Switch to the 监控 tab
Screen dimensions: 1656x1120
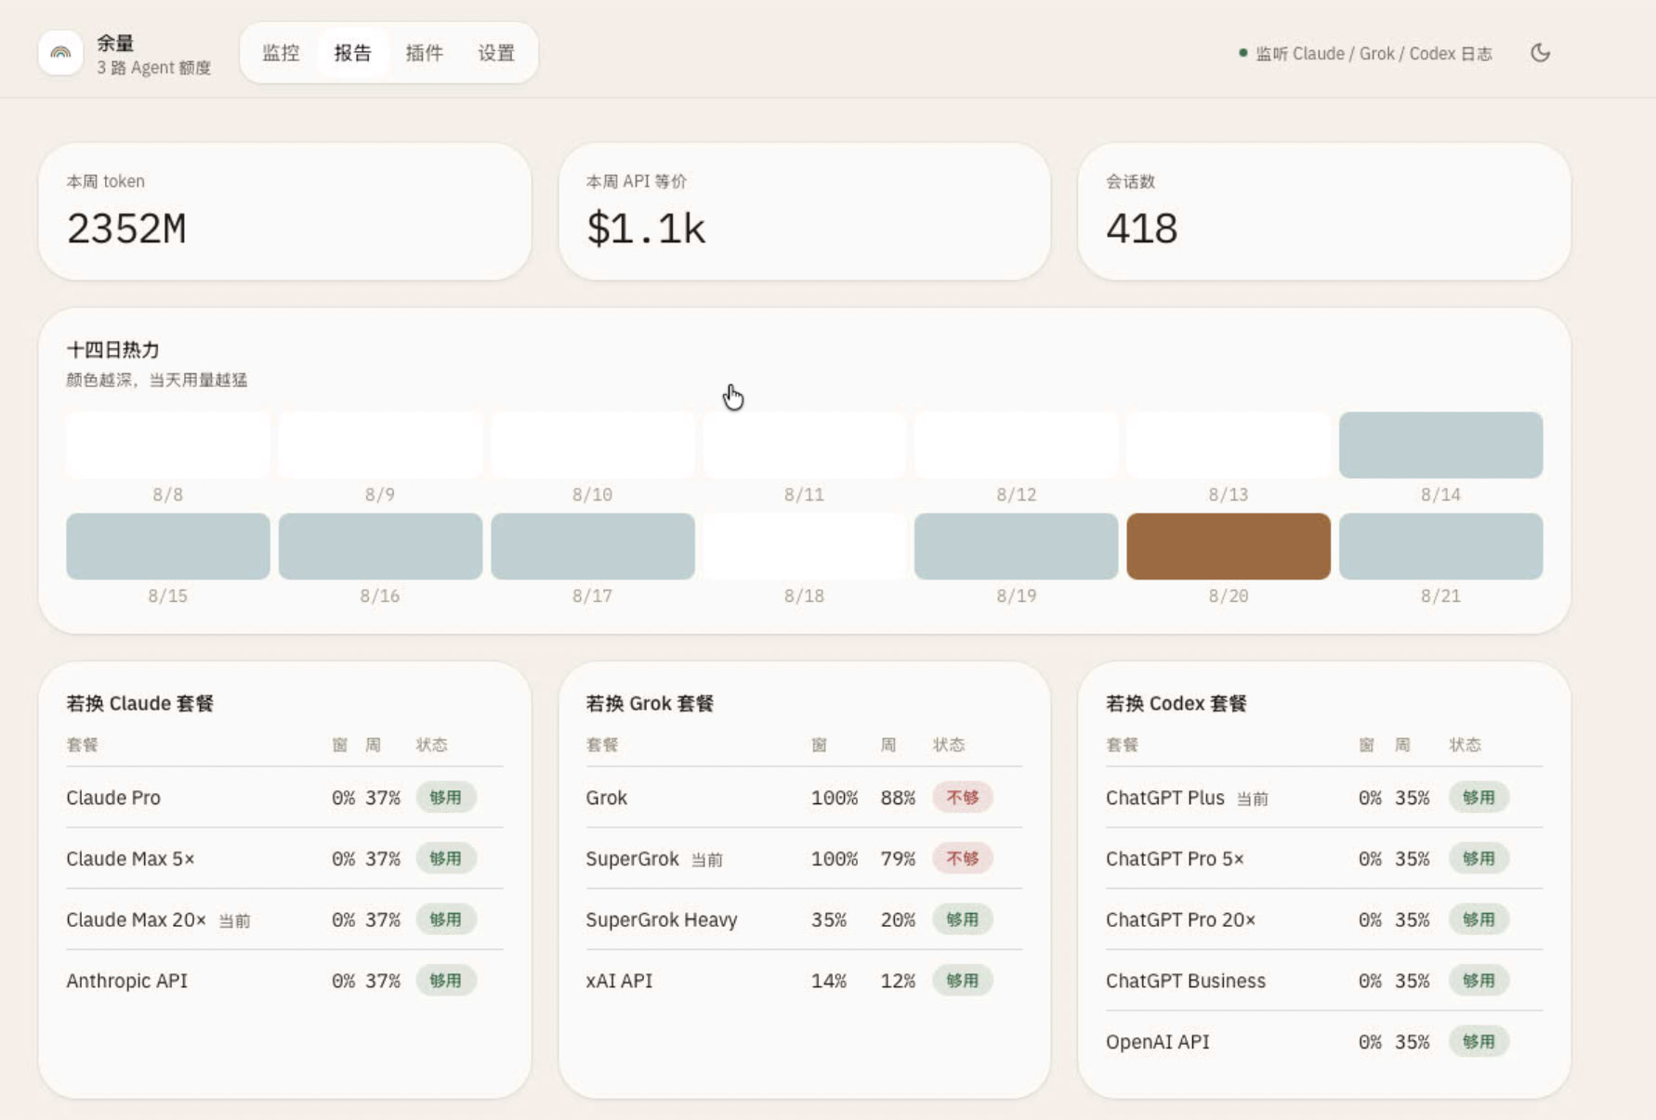(x=281, y=53)
